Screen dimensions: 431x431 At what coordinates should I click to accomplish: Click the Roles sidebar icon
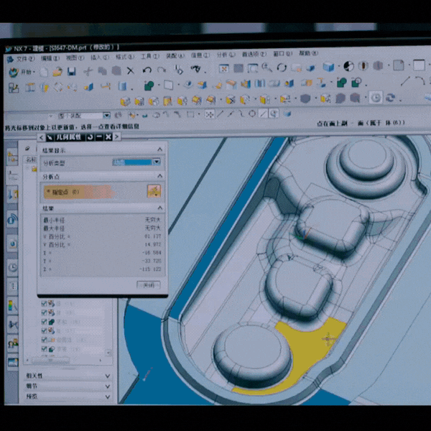click(13, 343)
